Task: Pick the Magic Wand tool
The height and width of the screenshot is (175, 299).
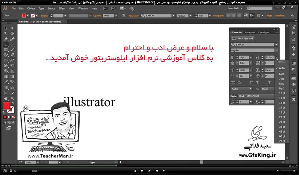Action: pyautogui.click(x=6, y=34)
